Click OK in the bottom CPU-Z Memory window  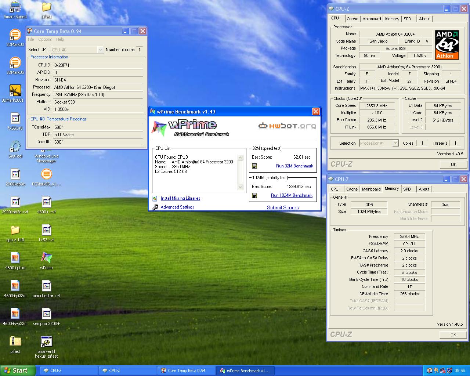pyautogui.click(x=453, y=335)
